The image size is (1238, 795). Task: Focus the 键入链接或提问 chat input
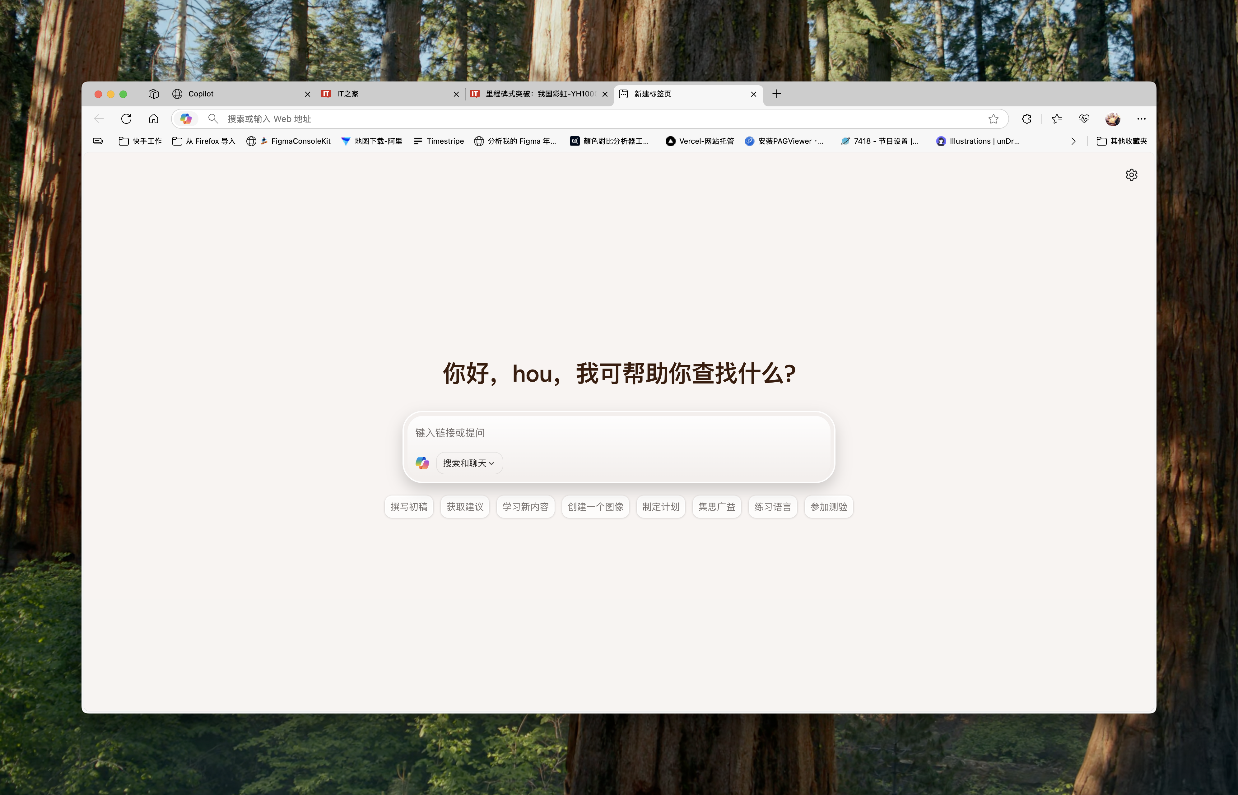point(618,433)
